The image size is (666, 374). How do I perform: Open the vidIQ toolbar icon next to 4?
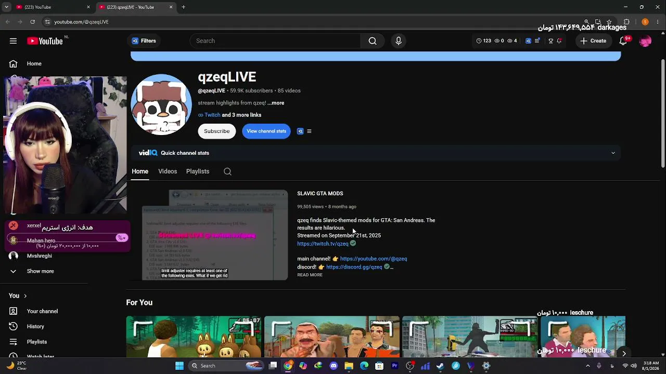click(x=528, y=41)
